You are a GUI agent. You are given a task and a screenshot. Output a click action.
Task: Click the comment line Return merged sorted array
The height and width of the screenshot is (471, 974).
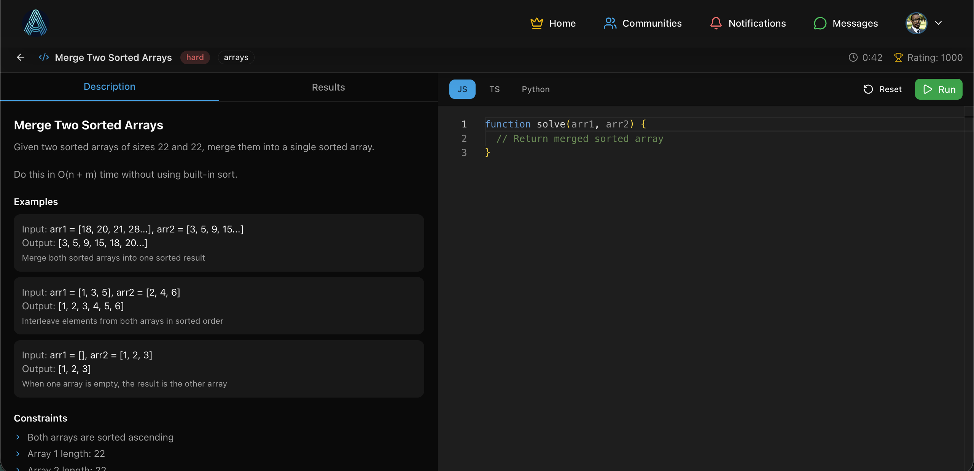[x=580, y=138]
